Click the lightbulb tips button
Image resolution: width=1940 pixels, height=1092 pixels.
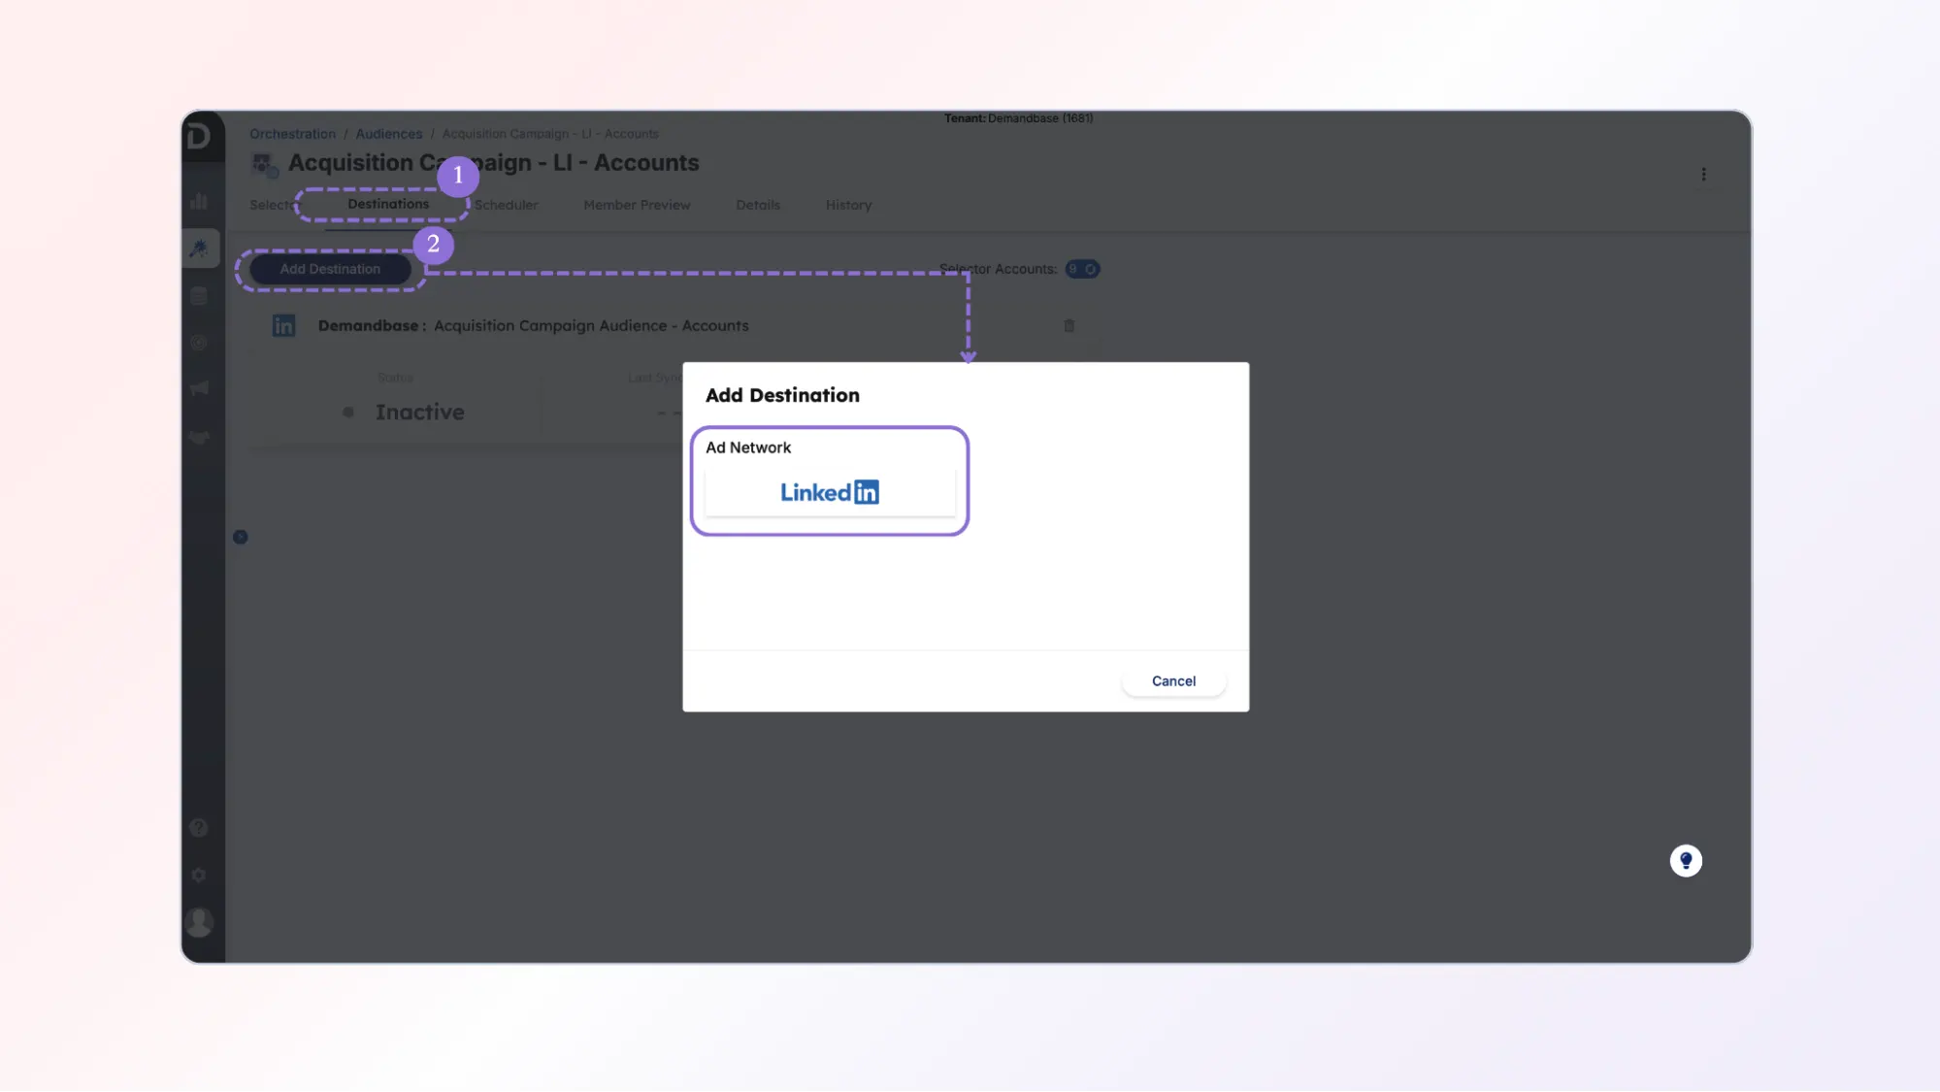coord(1686,860)
